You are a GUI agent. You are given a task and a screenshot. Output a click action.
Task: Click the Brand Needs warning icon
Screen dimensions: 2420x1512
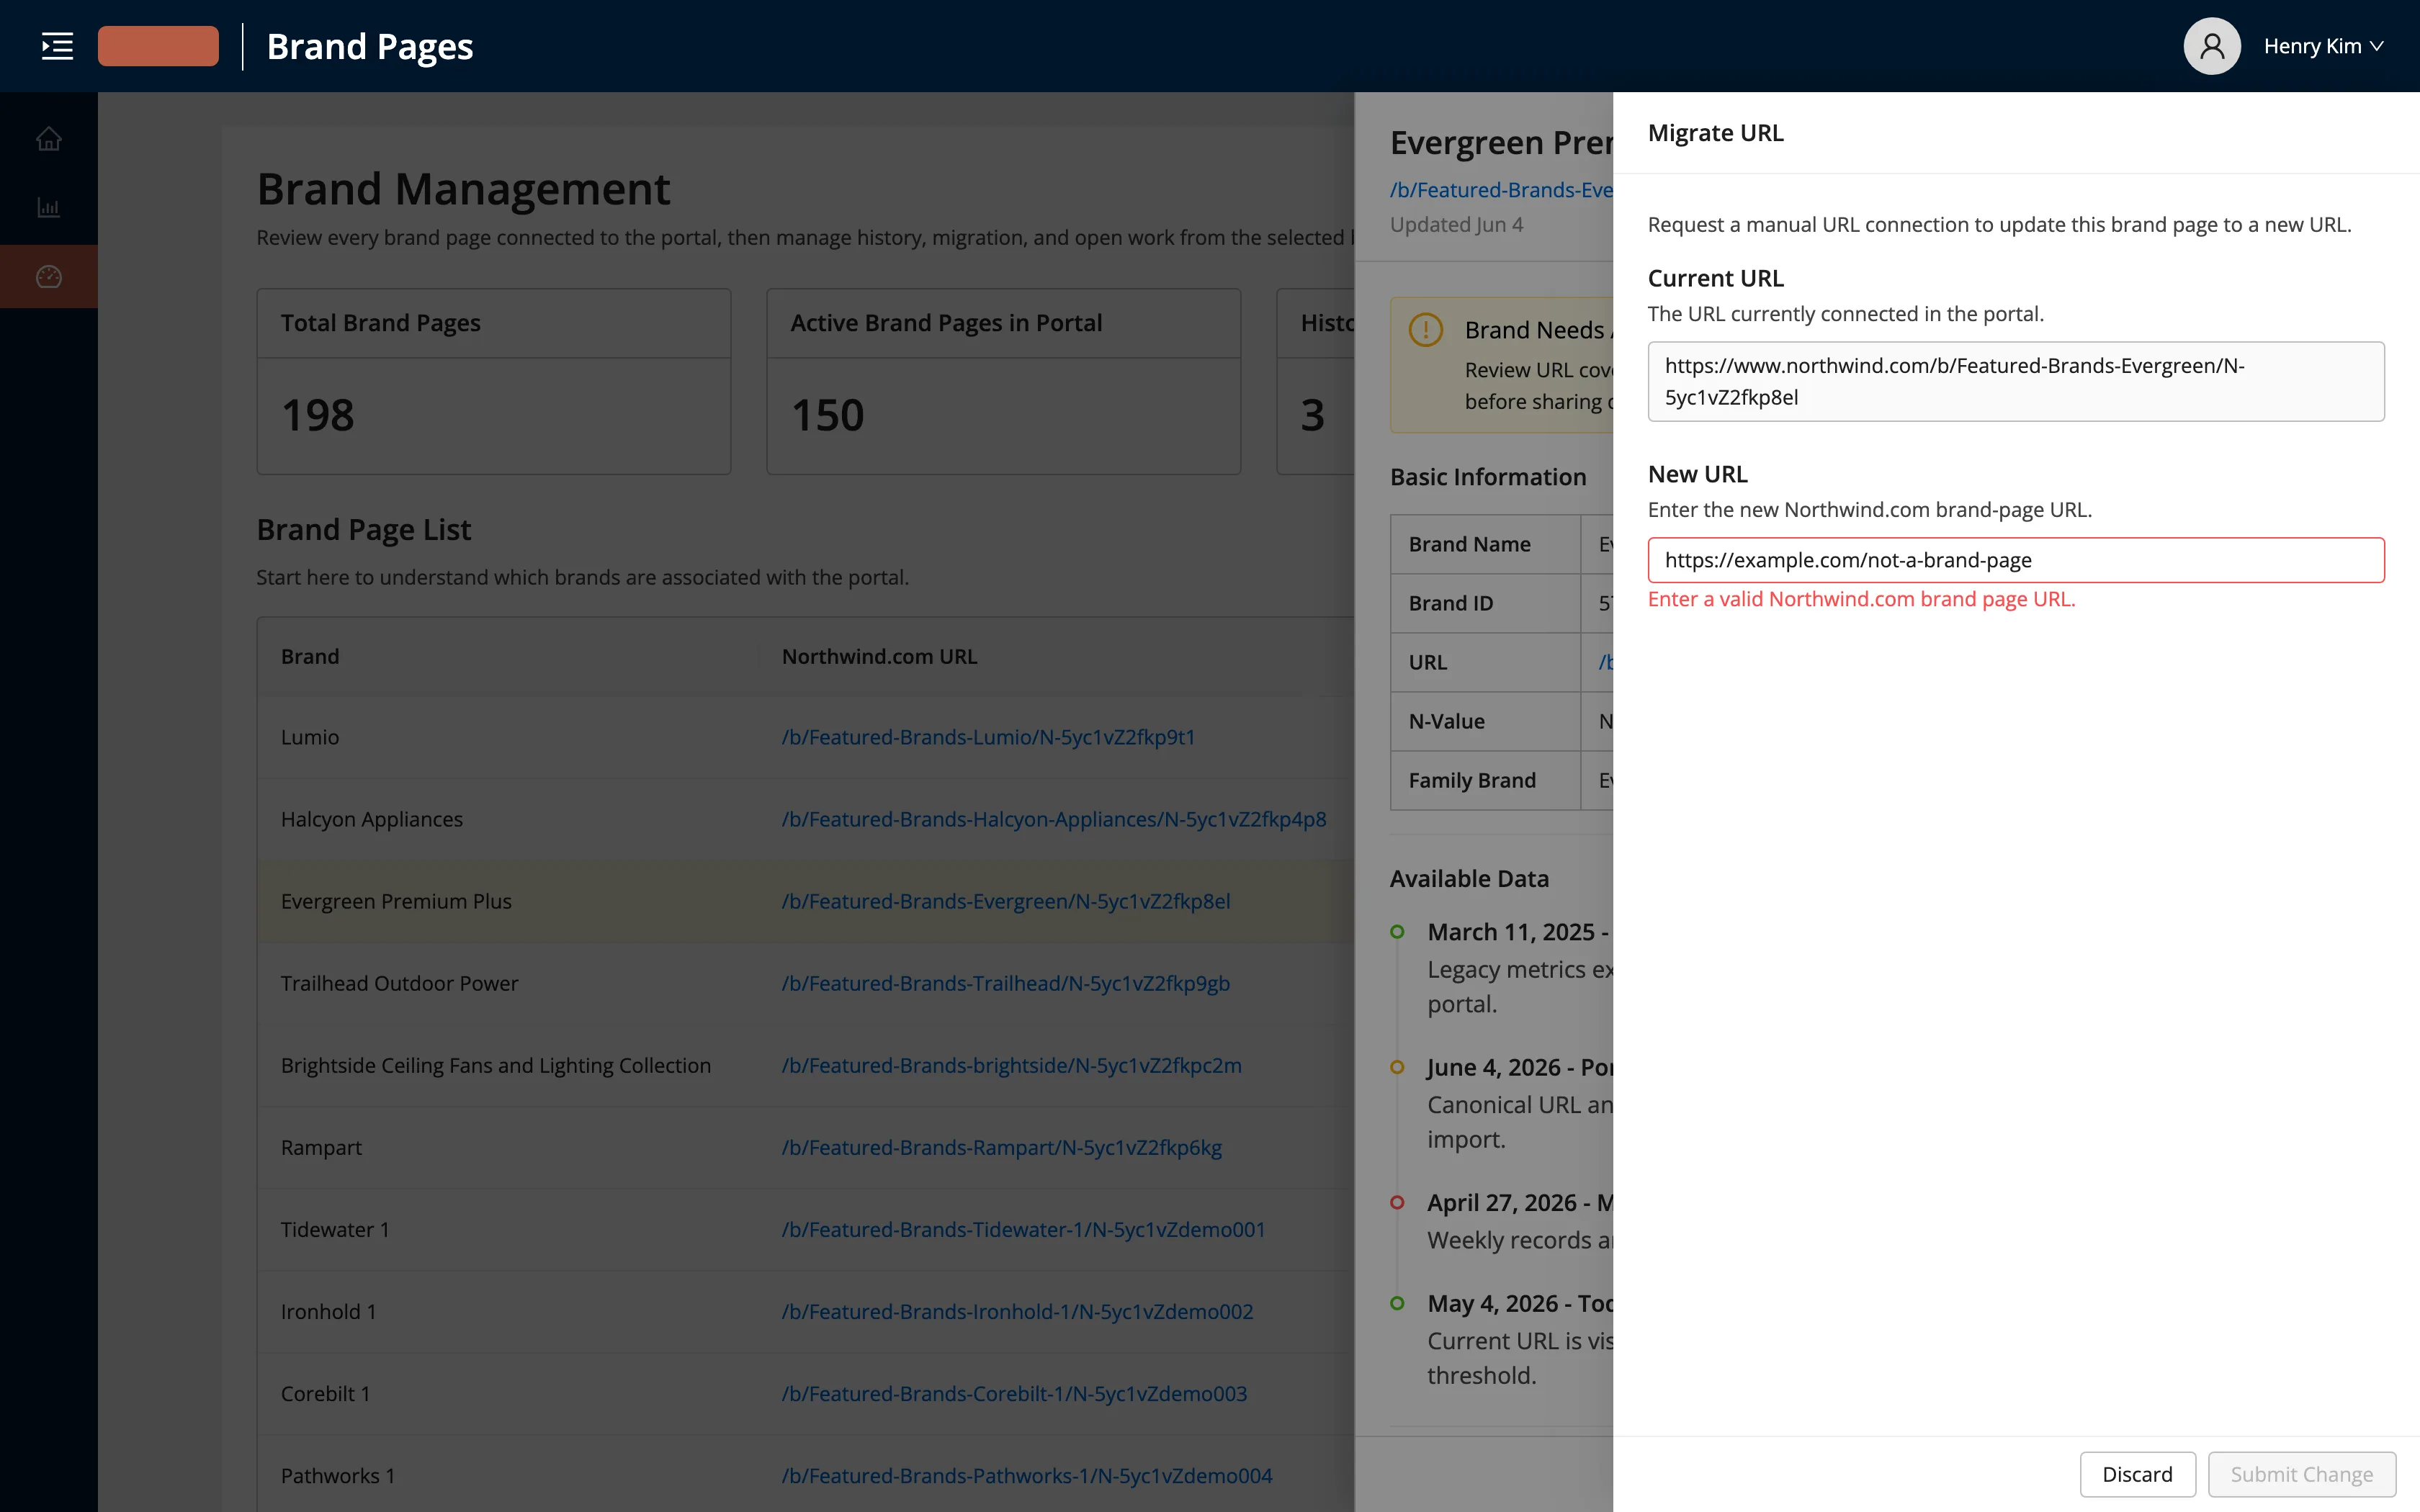(x=1425, y=329)
